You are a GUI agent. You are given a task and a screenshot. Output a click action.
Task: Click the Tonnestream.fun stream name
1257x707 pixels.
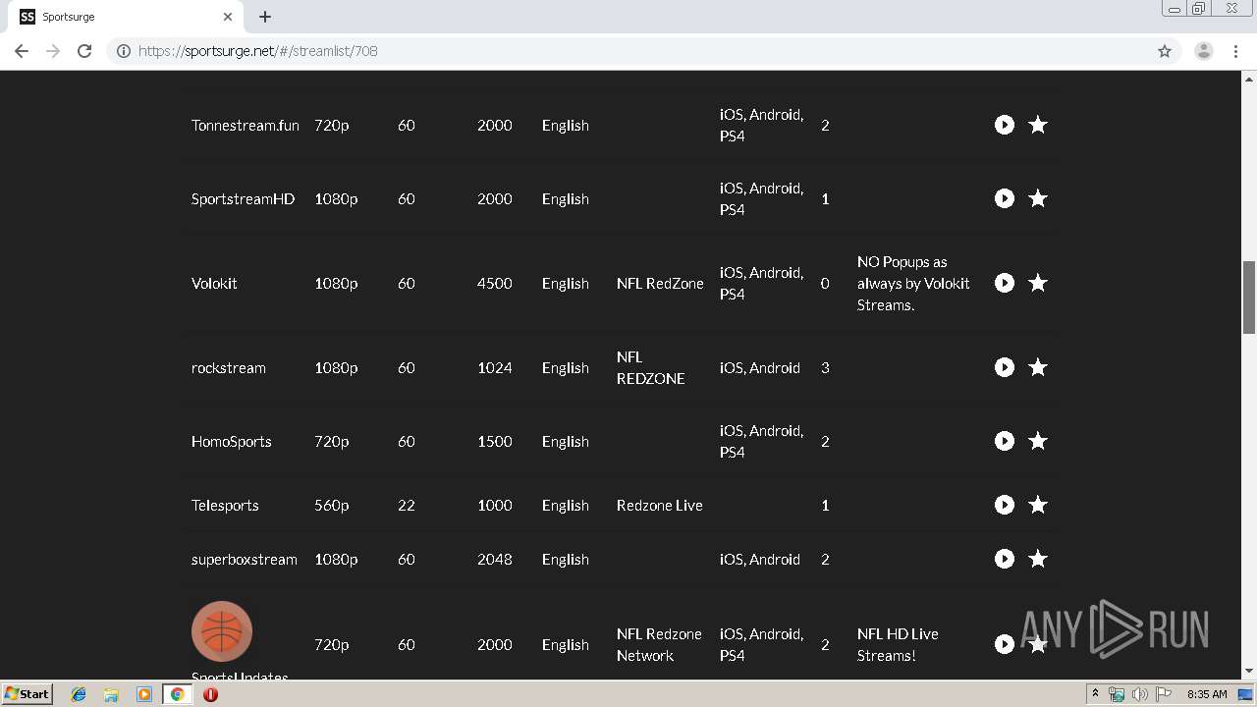(246, 126)
